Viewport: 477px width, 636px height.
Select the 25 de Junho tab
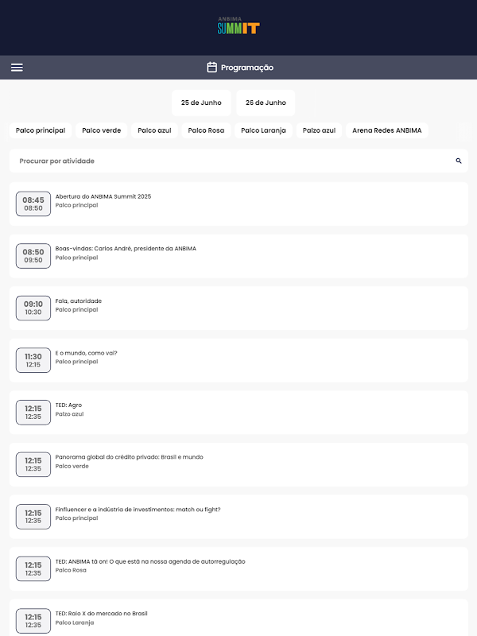tap(201, 103)
